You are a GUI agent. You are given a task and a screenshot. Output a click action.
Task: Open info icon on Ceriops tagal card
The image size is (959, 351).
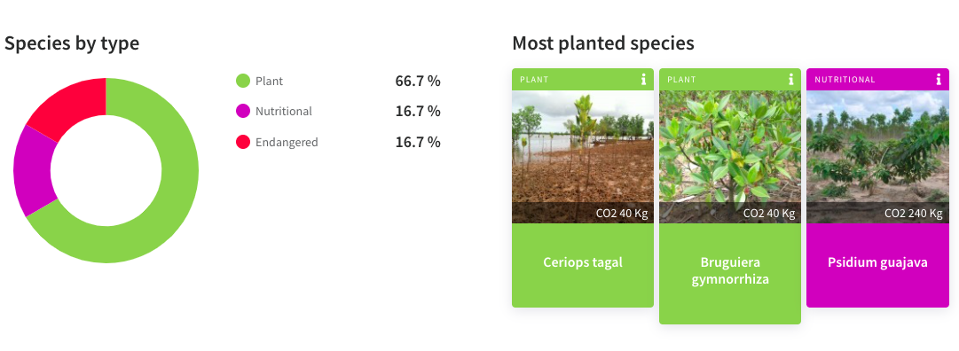tap(643, 80)
